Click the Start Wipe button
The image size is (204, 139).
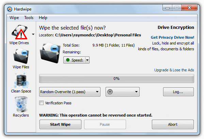60,124
